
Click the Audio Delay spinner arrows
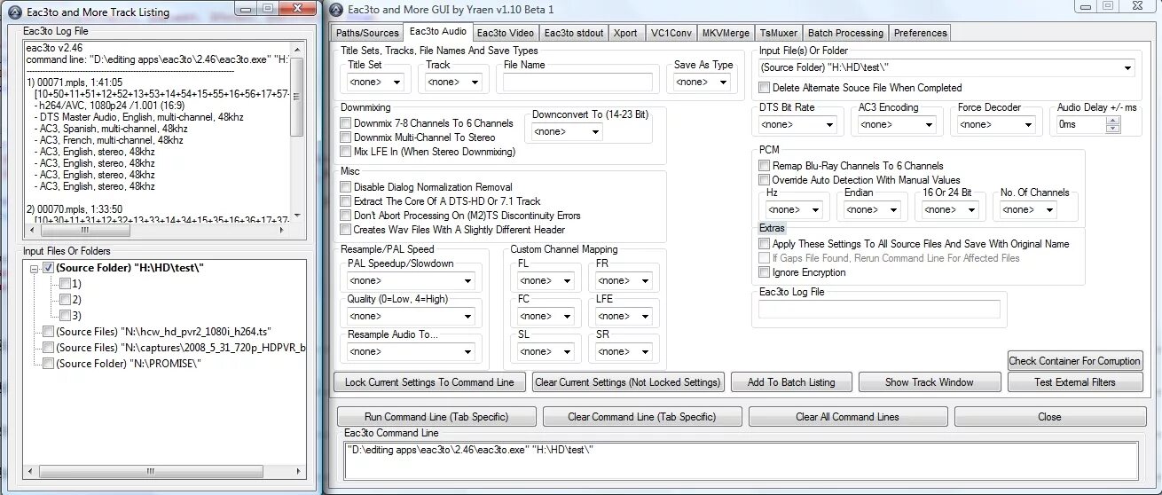(x=1112, y=124)
